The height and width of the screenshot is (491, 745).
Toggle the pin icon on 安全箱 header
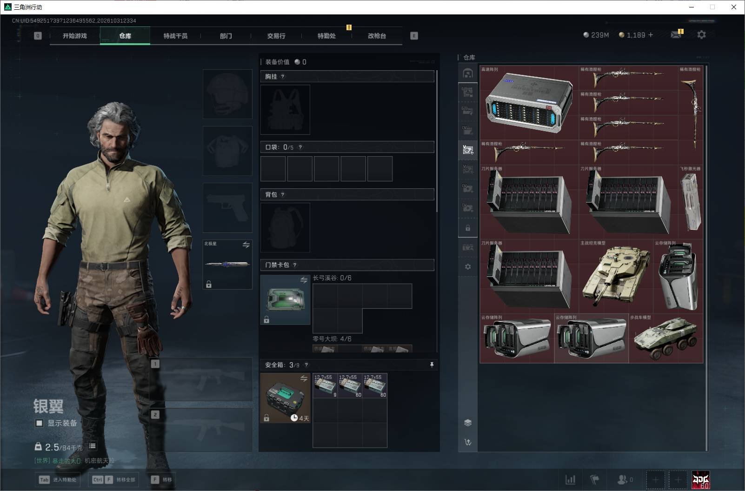pos(432,365)
